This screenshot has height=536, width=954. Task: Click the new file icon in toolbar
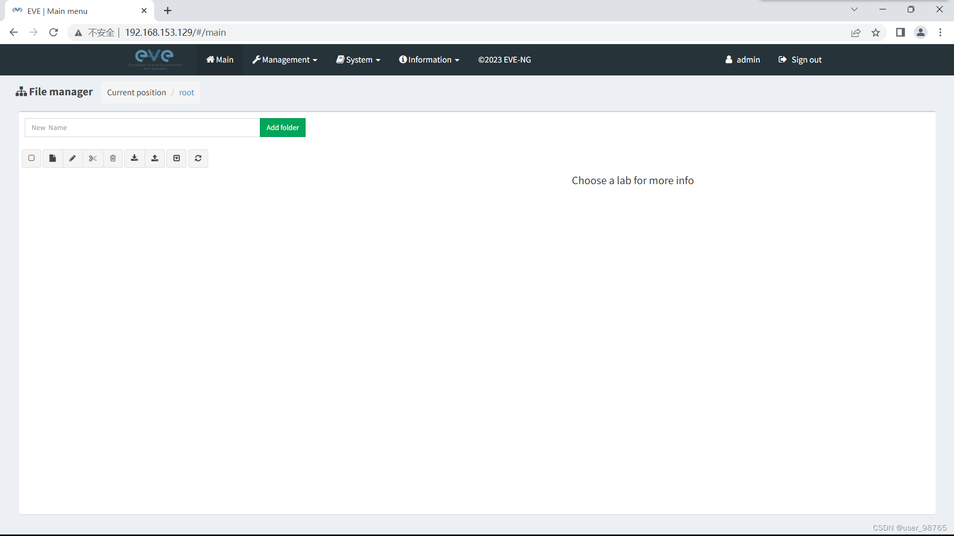point(52,158)
